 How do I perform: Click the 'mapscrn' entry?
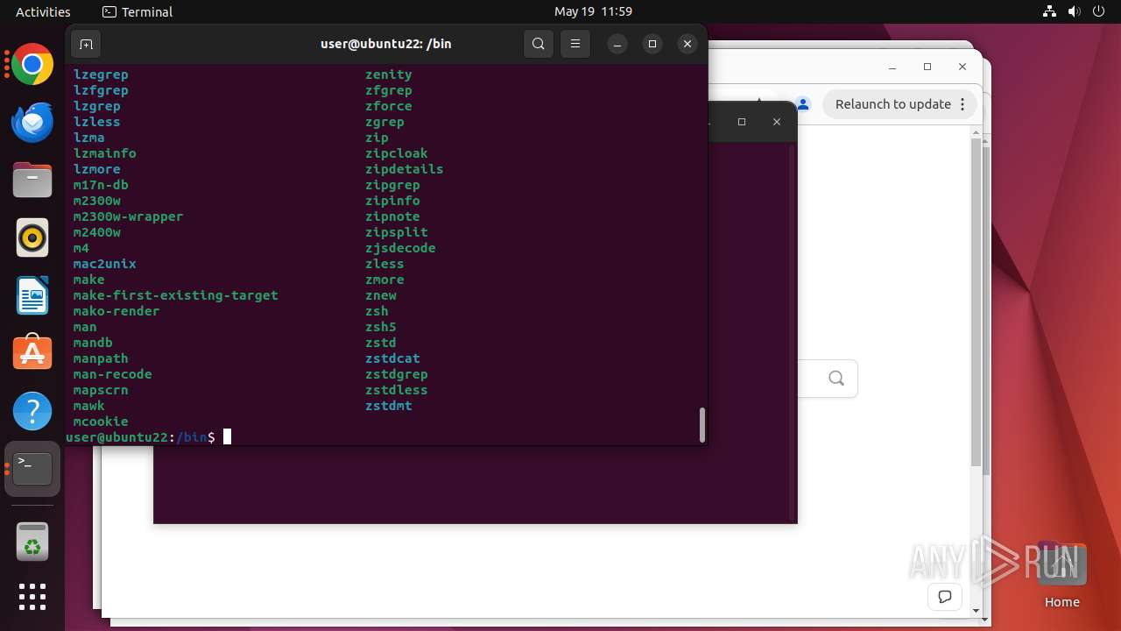(x=101, y=390)
